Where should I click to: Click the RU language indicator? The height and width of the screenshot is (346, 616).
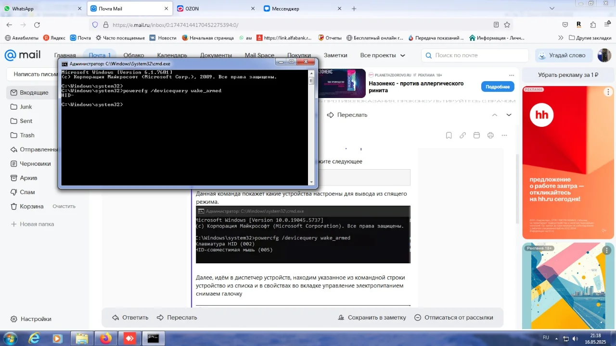pos(546,338)
